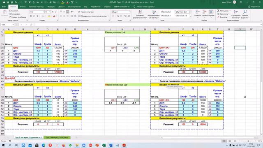Toggle Bold formatting in Font group

[x=31, y=16]
